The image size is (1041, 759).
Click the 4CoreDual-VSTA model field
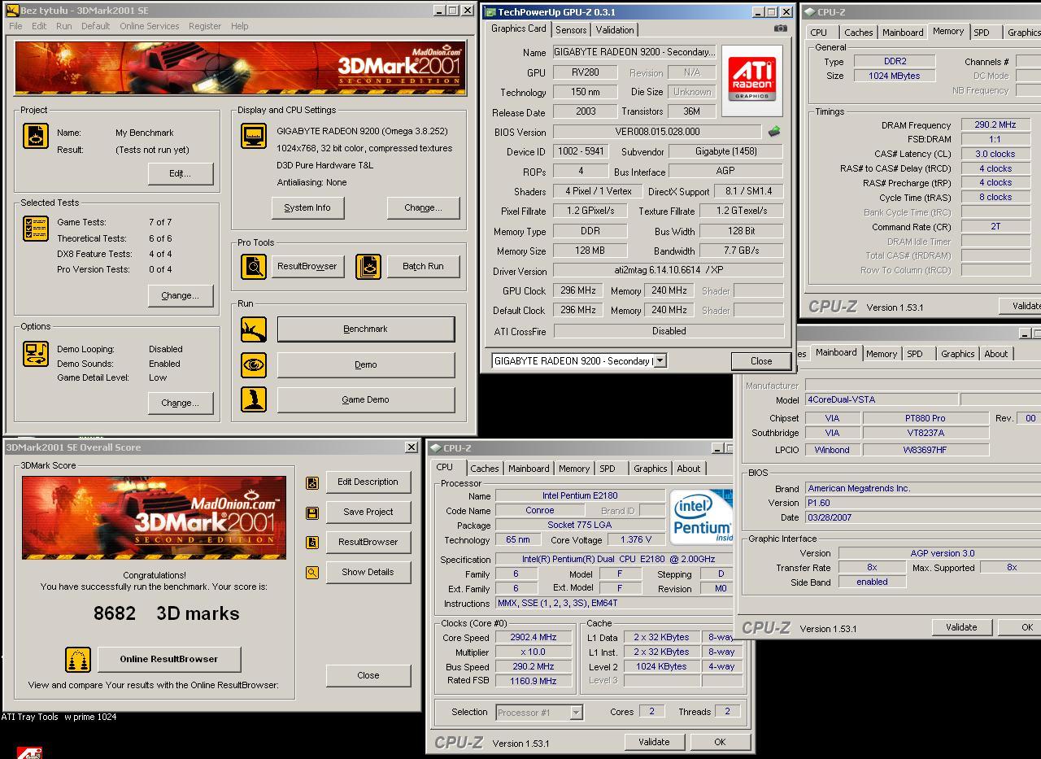881,400
